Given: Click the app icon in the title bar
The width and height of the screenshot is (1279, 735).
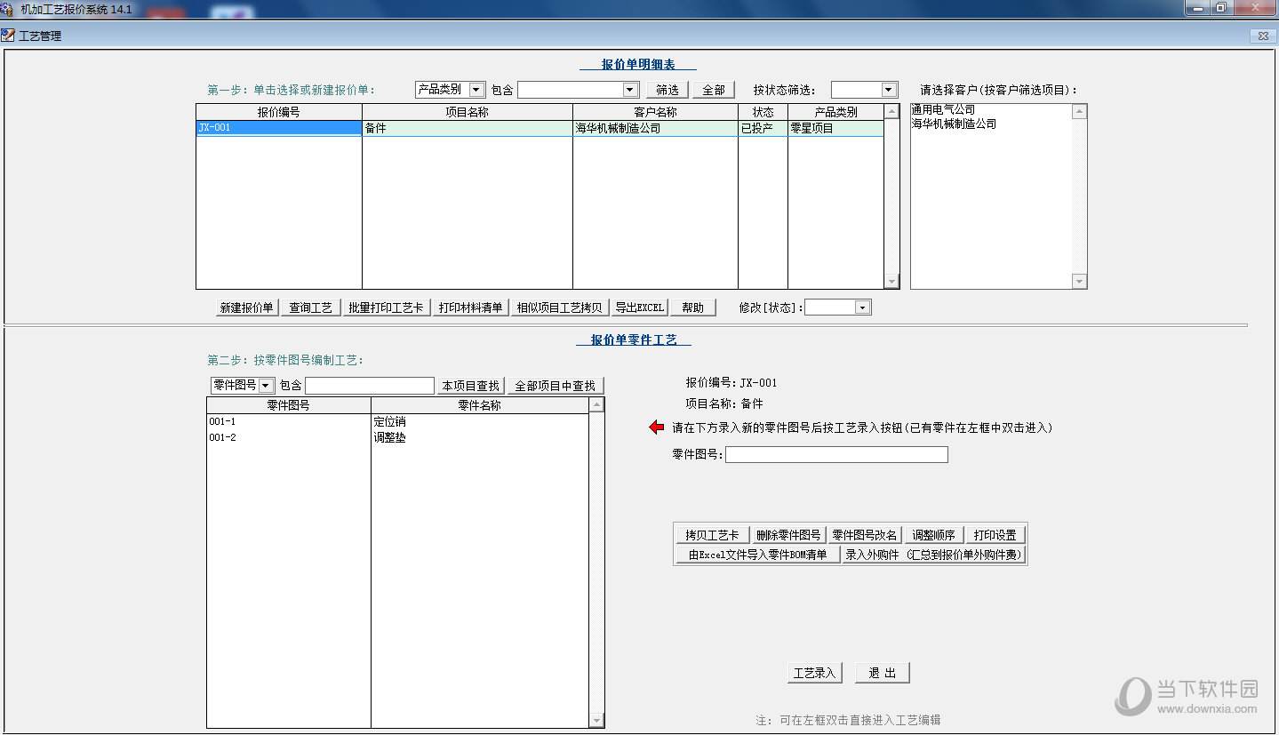Looking at the screenshot, I should pos(8,8).
